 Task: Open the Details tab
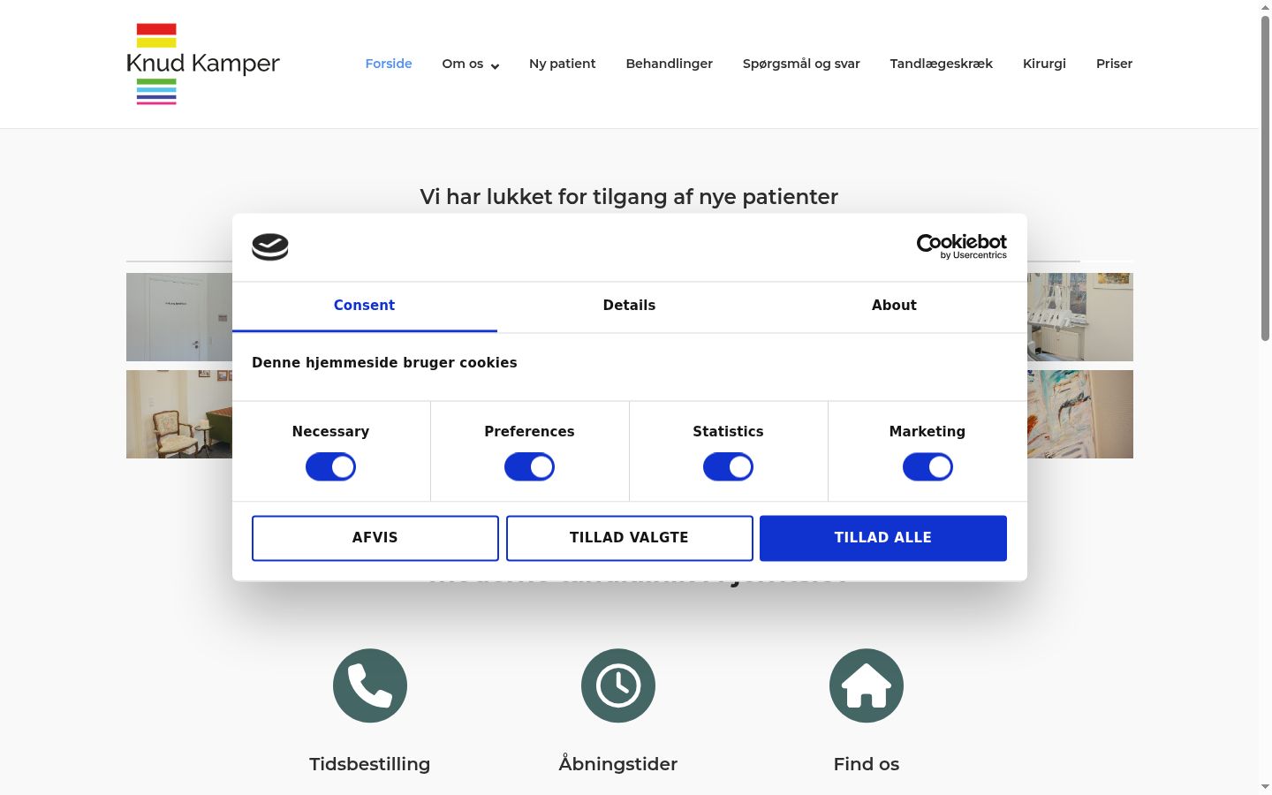click(629, 306)
